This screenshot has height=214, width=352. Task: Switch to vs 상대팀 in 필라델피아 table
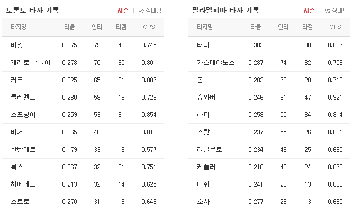click(x=336, y=11)
